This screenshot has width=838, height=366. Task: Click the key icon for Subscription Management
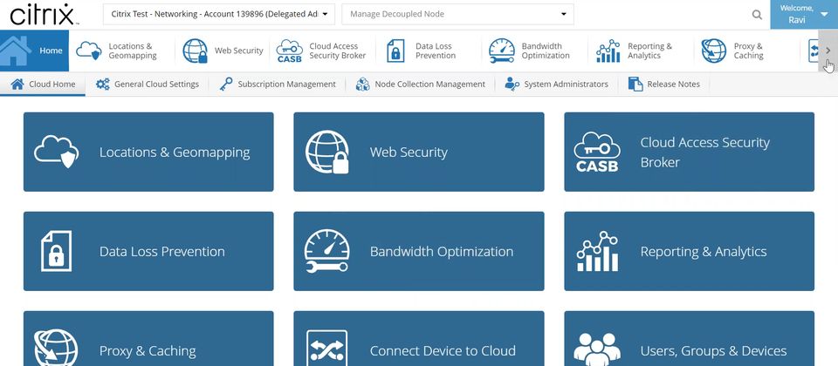point(226,84)
